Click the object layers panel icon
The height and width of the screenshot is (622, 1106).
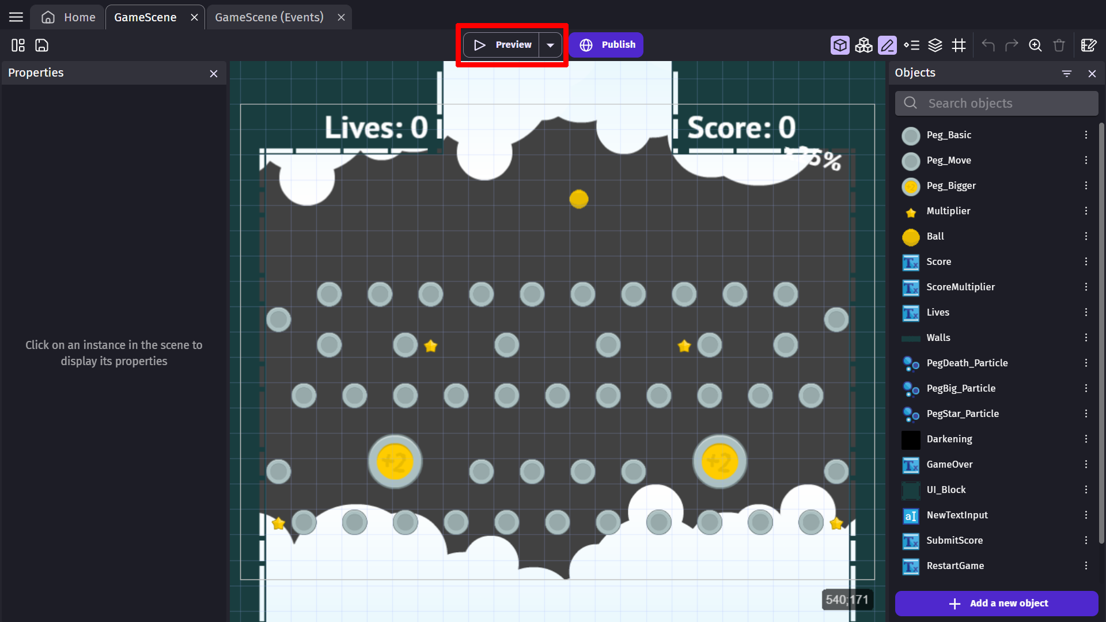pos(936,45)
